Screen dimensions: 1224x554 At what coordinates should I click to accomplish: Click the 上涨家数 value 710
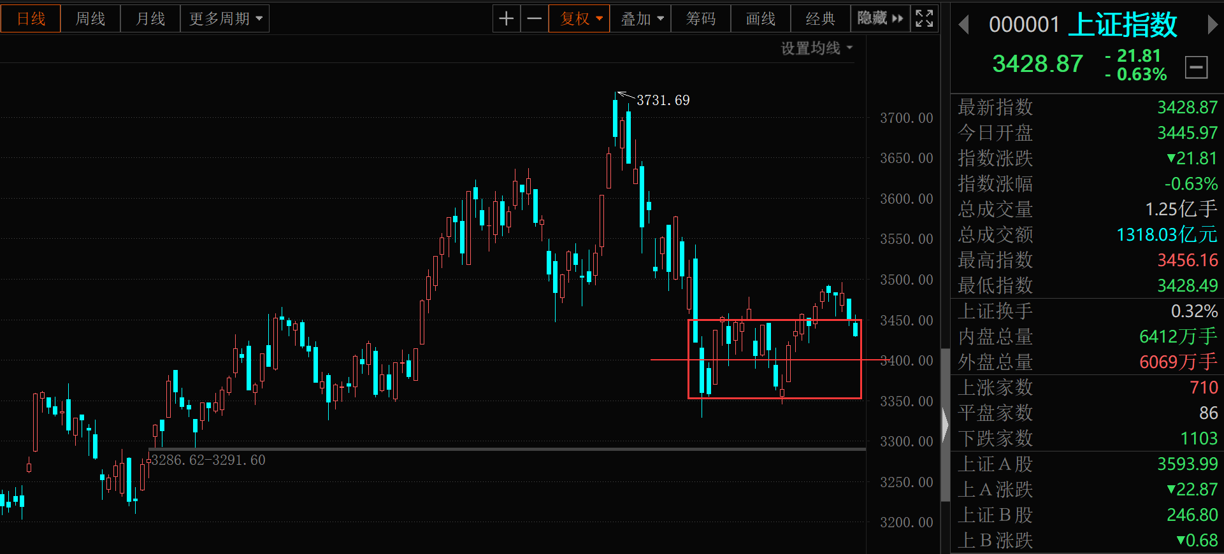[x=1204, y=387]
